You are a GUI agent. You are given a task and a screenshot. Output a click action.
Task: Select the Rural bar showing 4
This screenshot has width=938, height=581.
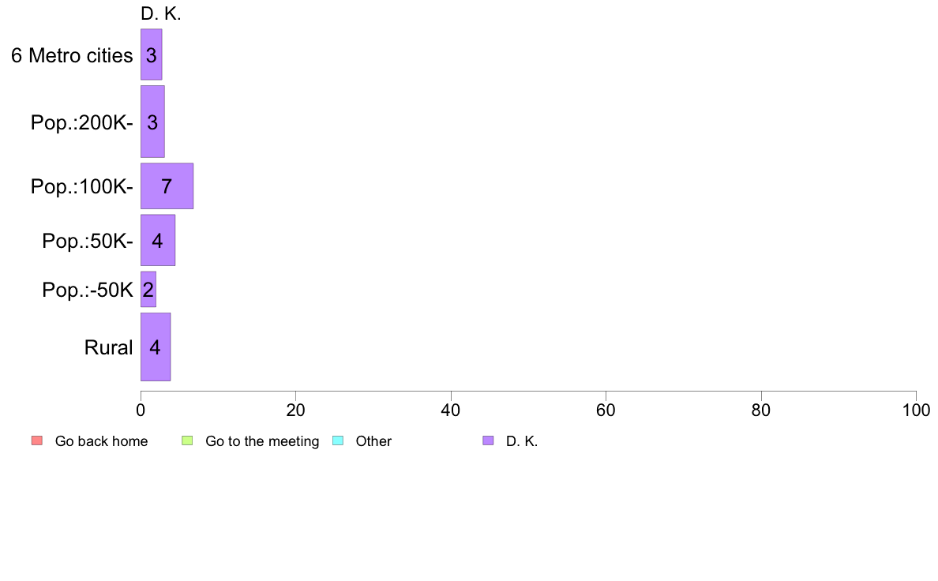click(156, 347)
